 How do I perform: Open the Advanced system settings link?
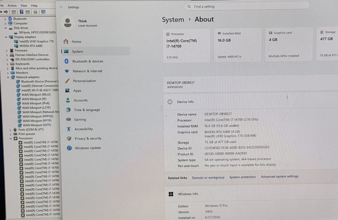point(280,176)
